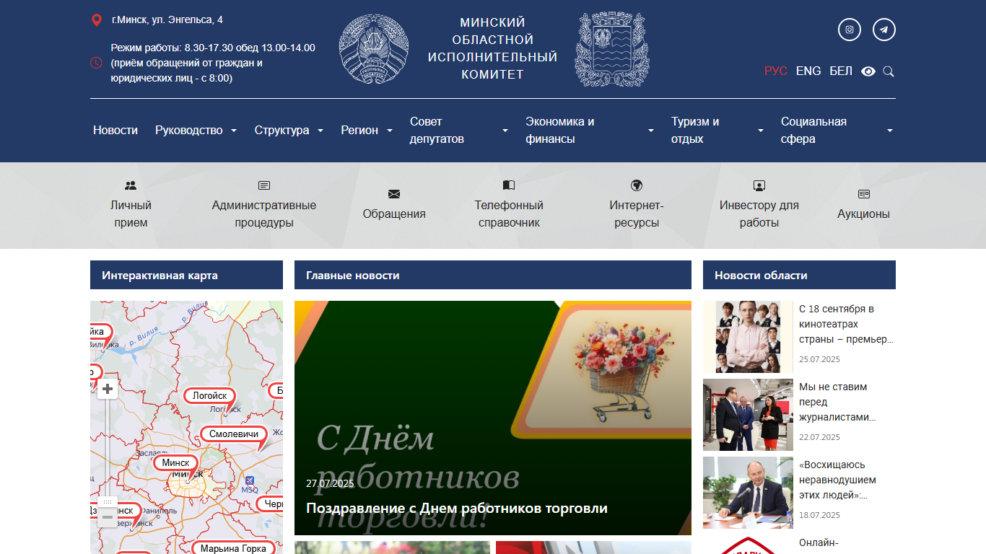Open the Экономика и финансы menu
The image size is (986, 554).
(560, 131)
